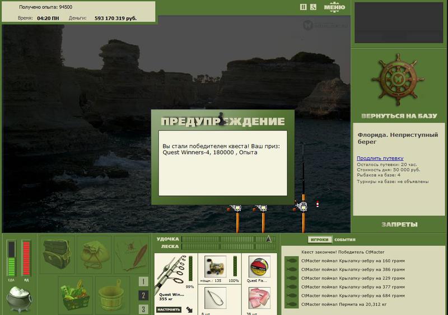The height and width of the screenshot is (315, 448).
Task: Open the ЗАПРЕТЫ restrictions panel
Action: tap(399, 224)
